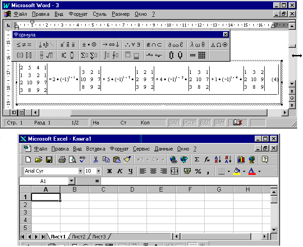Viewport: 303px width, 247px height.
Task: Open fill color dropdown arrow
Action: (244, 171)
